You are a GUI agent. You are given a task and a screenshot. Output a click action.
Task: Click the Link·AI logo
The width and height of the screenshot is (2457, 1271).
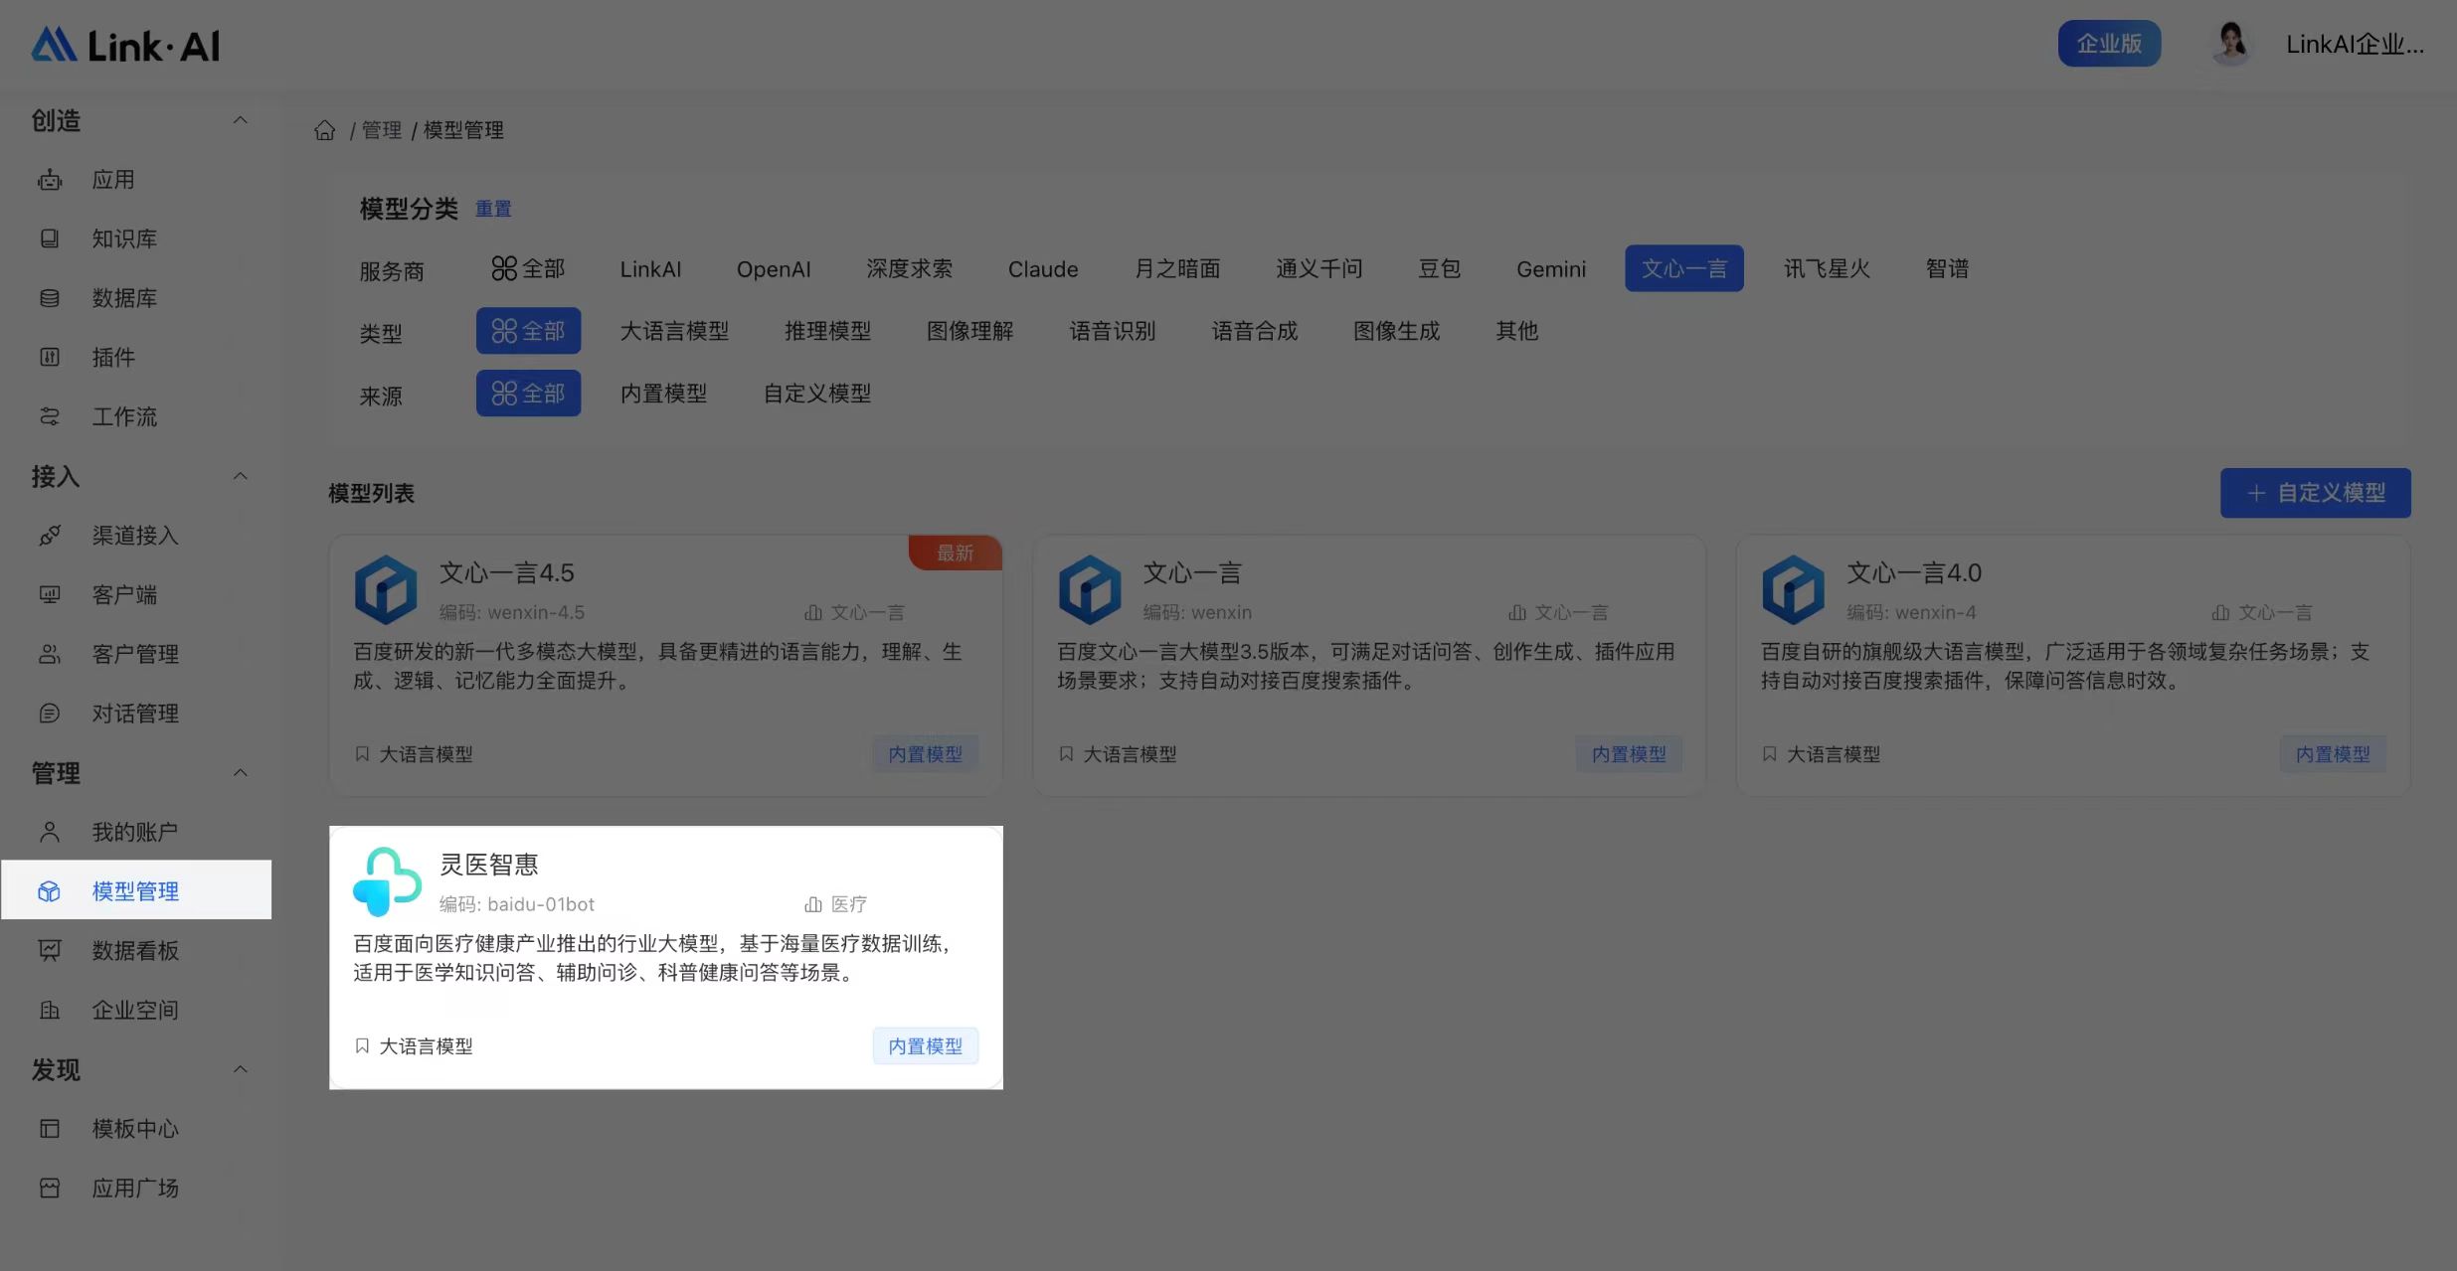click(125, 45)
